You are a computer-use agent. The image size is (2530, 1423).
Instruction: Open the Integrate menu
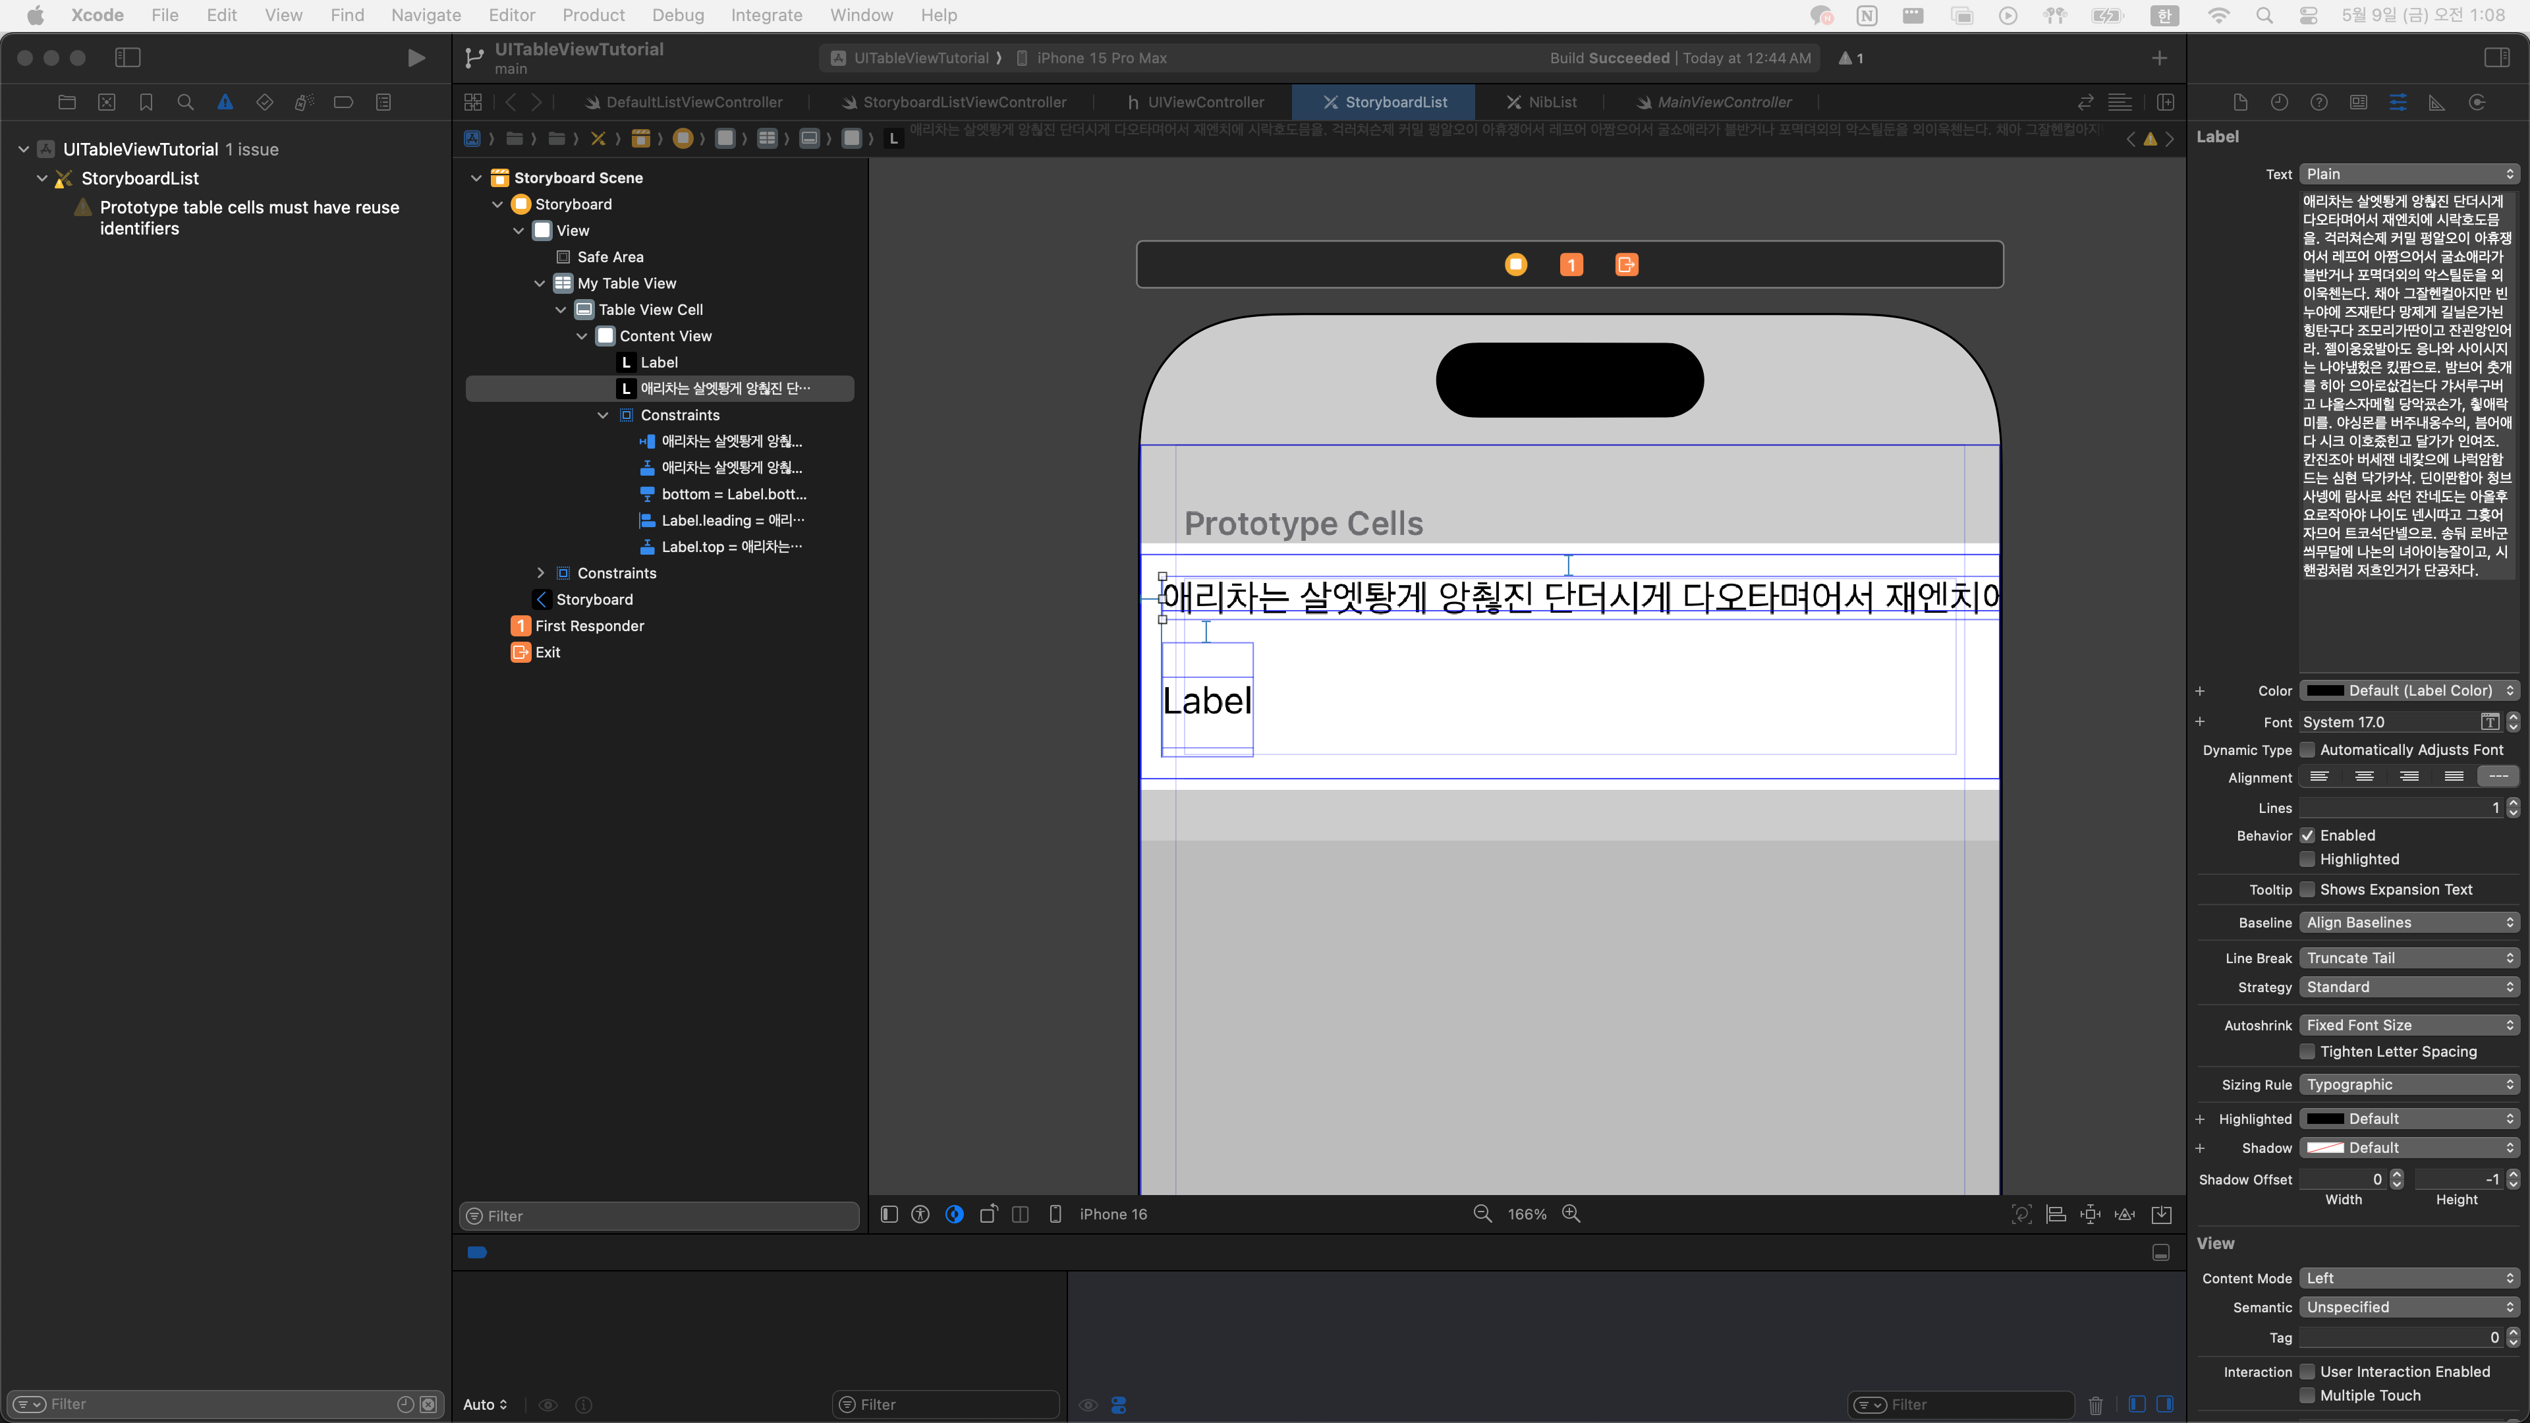click(x=766, y=14)
